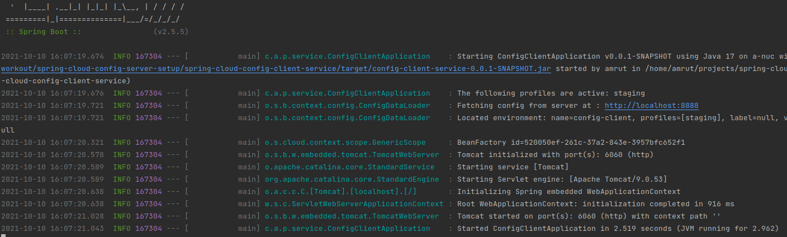Screen dimensions: 787x237
Task: Click the o.s.cloud.context.scope.GenericScope logger name
Action: (345, 143)
